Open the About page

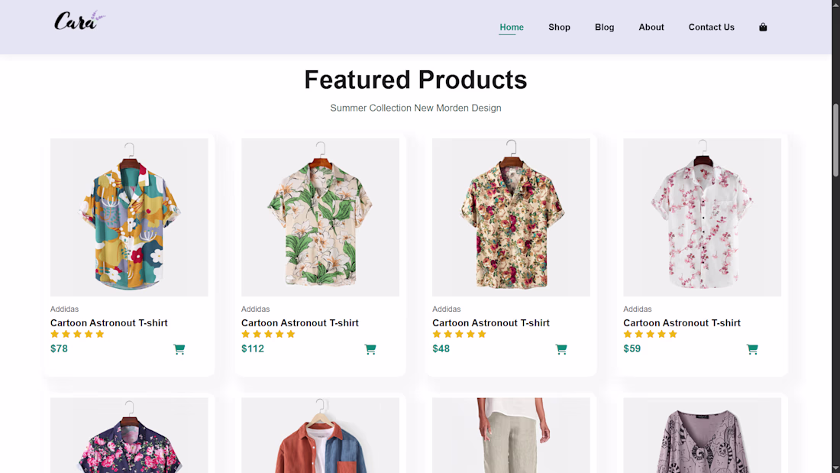[x=651, y=28]
